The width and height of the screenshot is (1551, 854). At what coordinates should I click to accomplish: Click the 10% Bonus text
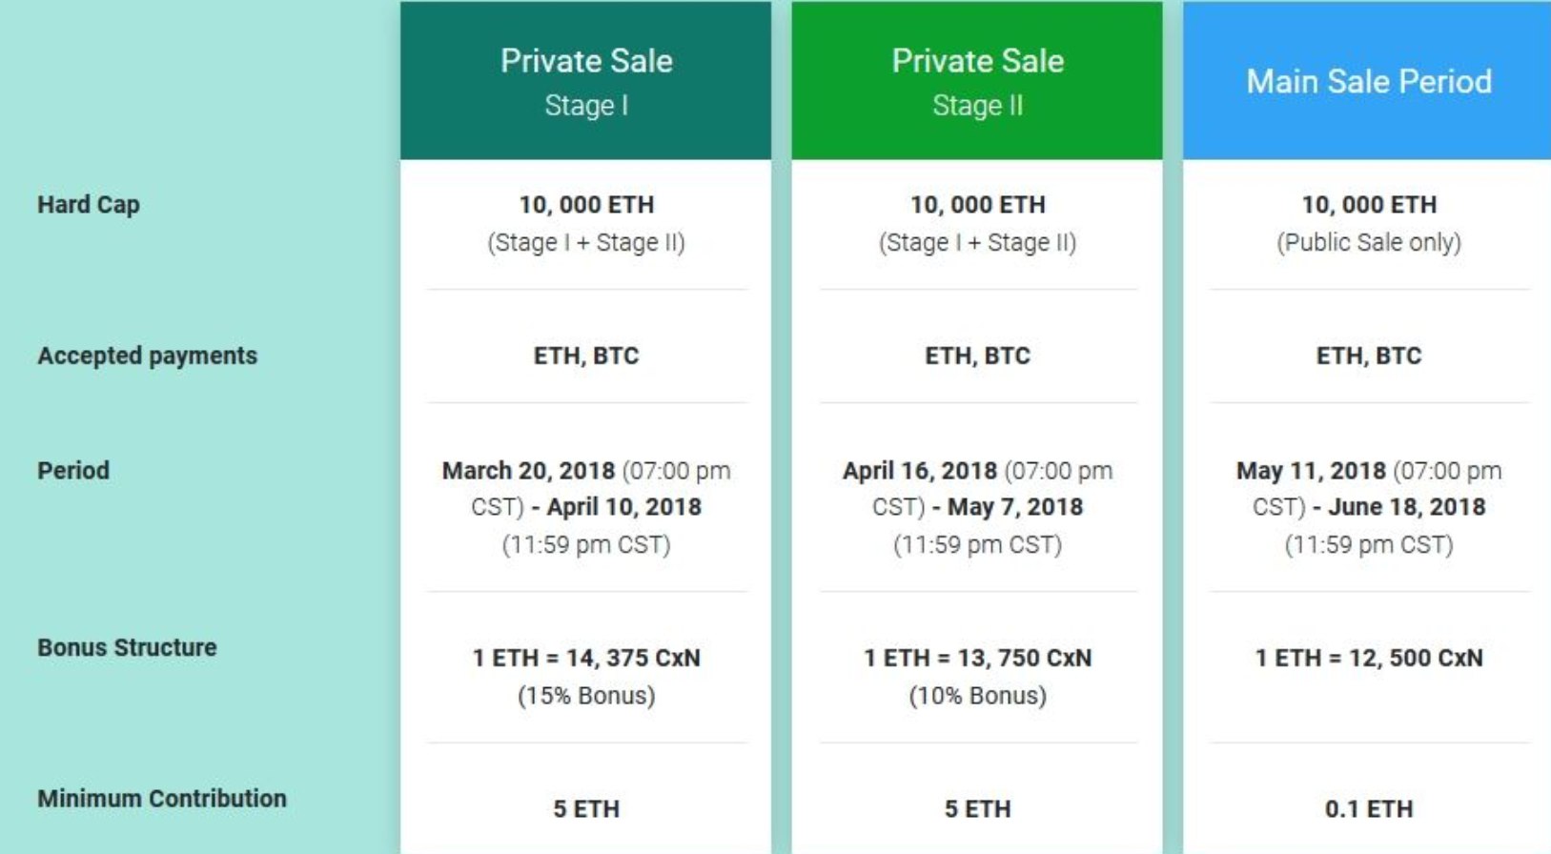click(x=977, y=696)
